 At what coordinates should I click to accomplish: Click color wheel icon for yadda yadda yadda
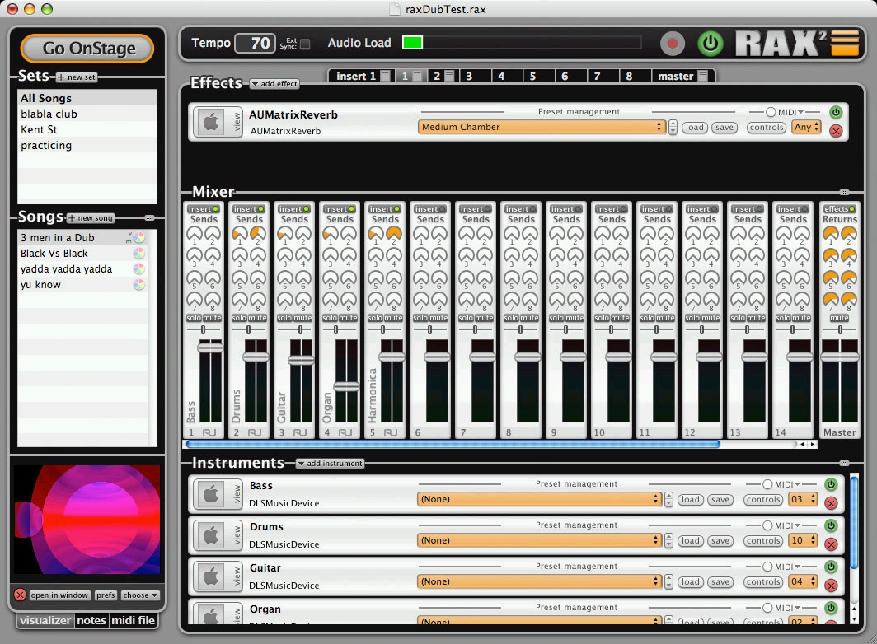[x=138, y=269]
